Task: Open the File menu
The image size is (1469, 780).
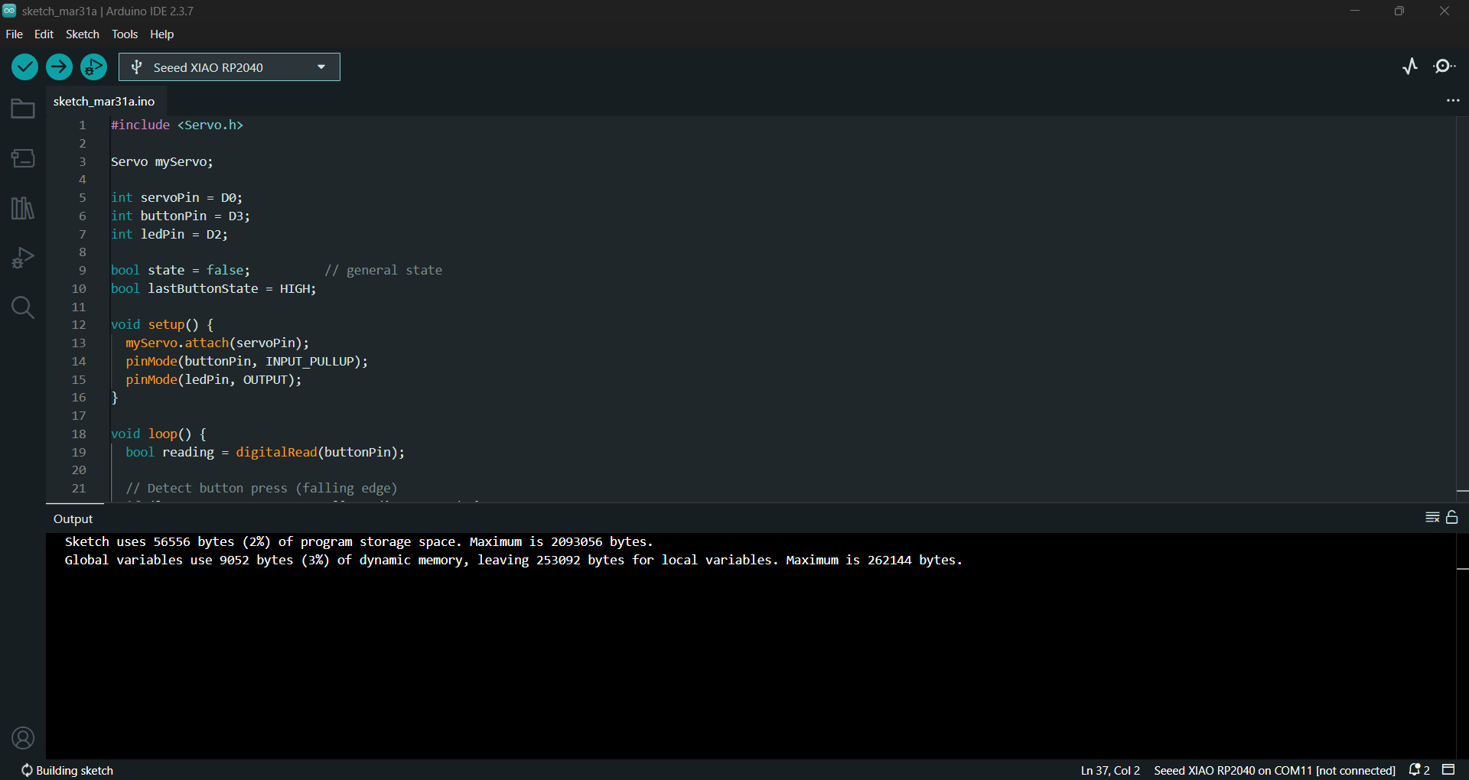Action: pos(14,34)
